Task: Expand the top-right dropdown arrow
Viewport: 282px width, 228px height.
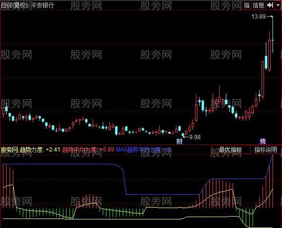Action: click(x=278, y=5)
